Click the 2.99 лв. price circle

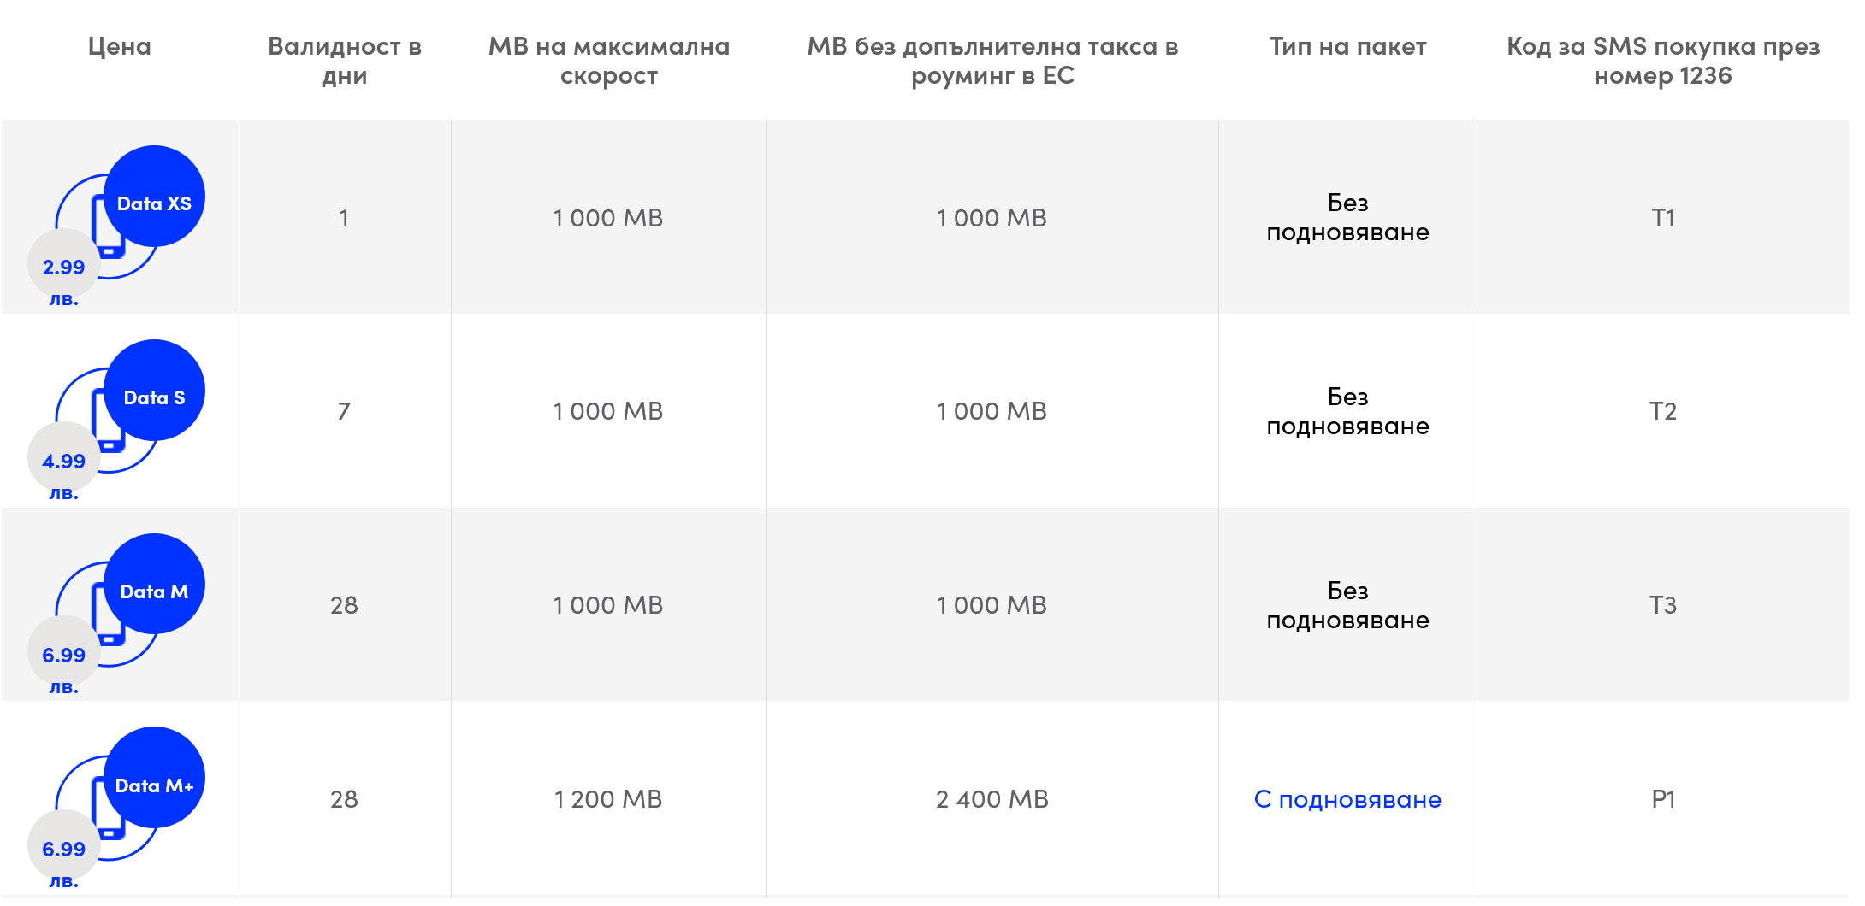tap(63, 268)
